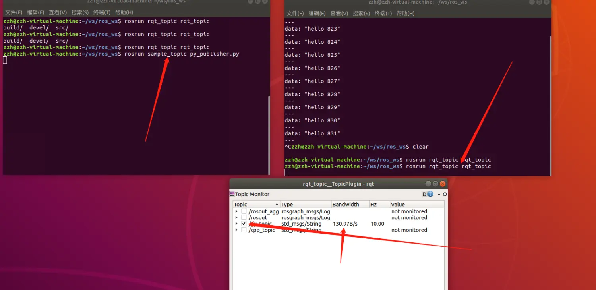596x290 pixels.
Task: Expand the /cpp_topic topic row
Action: coord(236,230)
